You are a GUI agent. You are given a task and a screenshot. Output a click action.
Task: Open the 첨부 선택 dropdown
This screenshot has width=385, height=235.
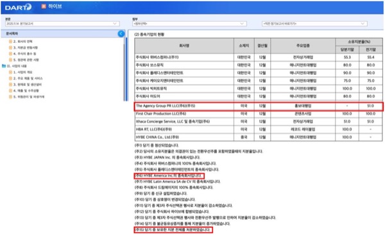tap(189, 24)
